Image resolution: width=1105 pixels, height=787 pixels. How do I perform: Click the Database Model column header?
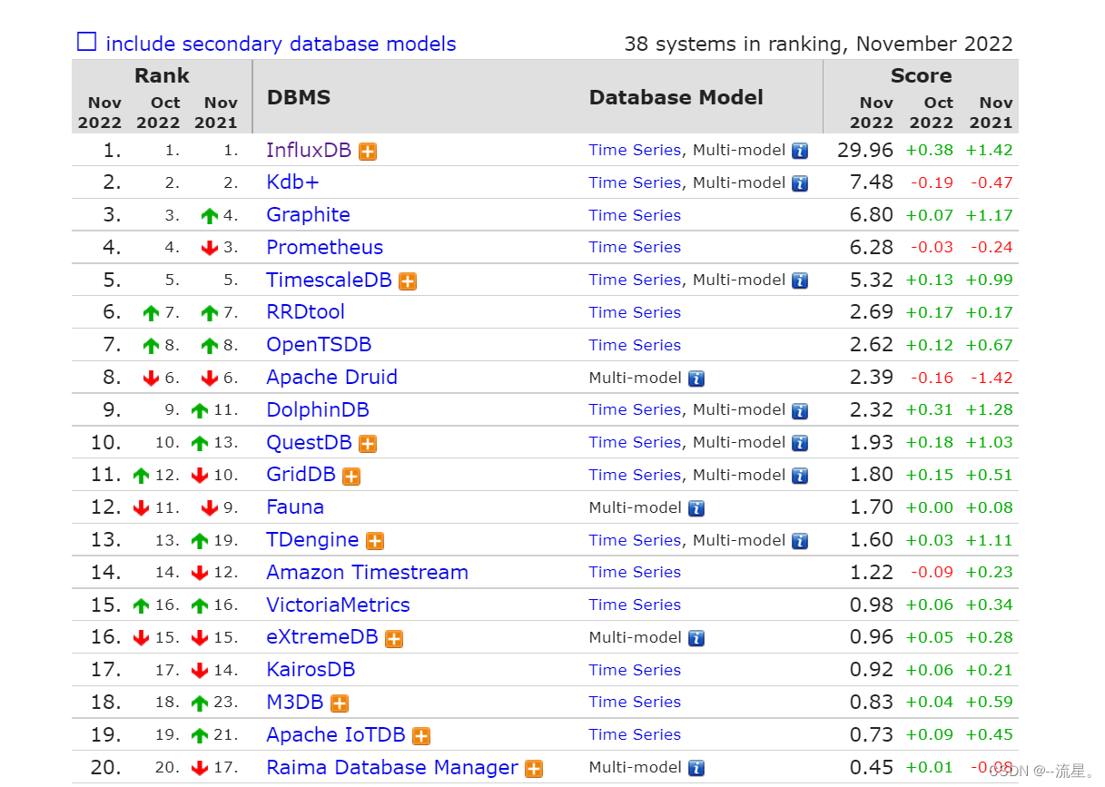[x=676, y=97]
